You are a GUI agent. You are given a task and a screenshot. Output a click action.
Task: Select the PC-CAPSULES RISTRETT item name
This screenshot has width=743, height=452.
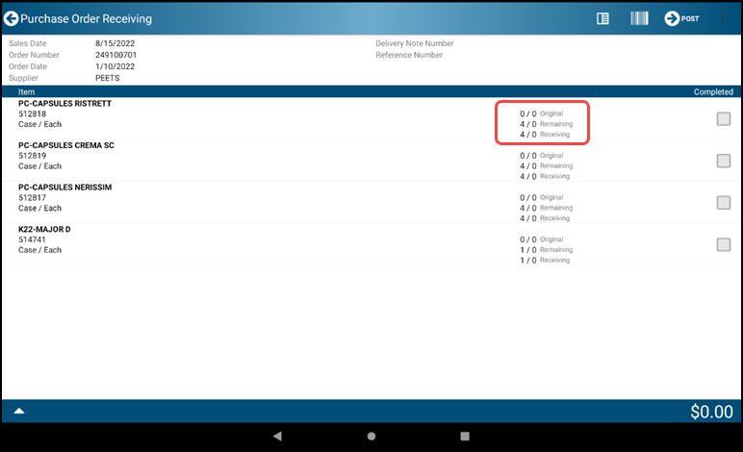point(64,103)
